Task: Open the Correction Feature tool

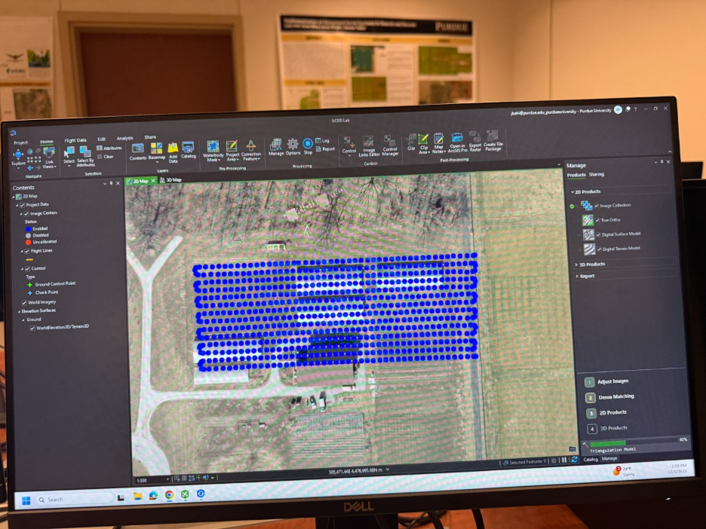Action: click(251, 150)
